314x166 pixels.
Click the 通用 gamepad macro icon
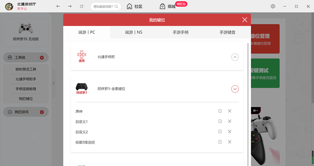[x=82, y=56]
